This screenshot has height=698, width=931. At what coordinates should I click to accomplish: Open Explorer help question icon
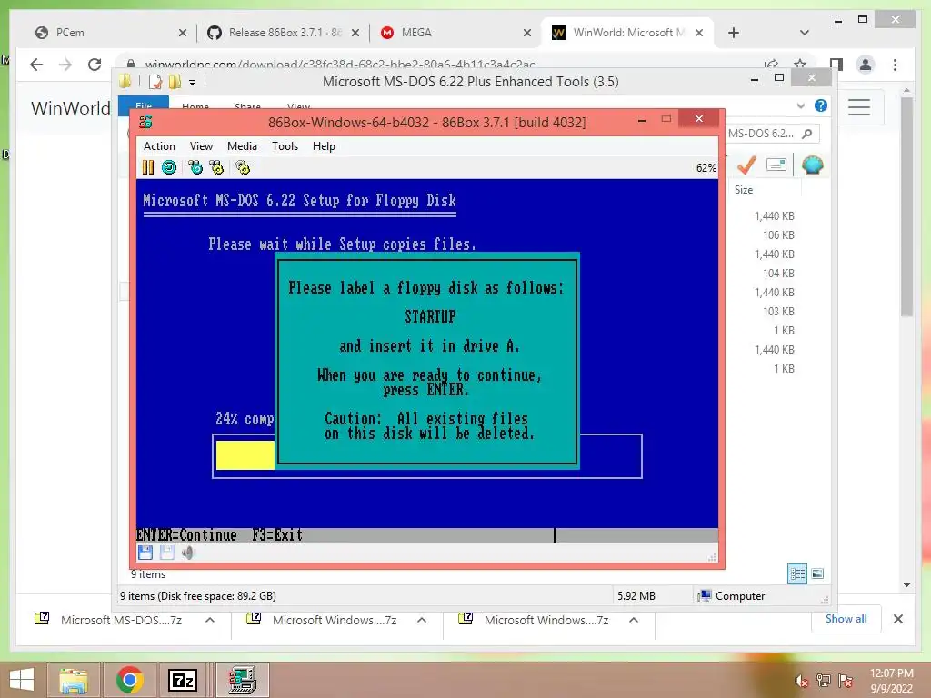(x=821, y=105)
